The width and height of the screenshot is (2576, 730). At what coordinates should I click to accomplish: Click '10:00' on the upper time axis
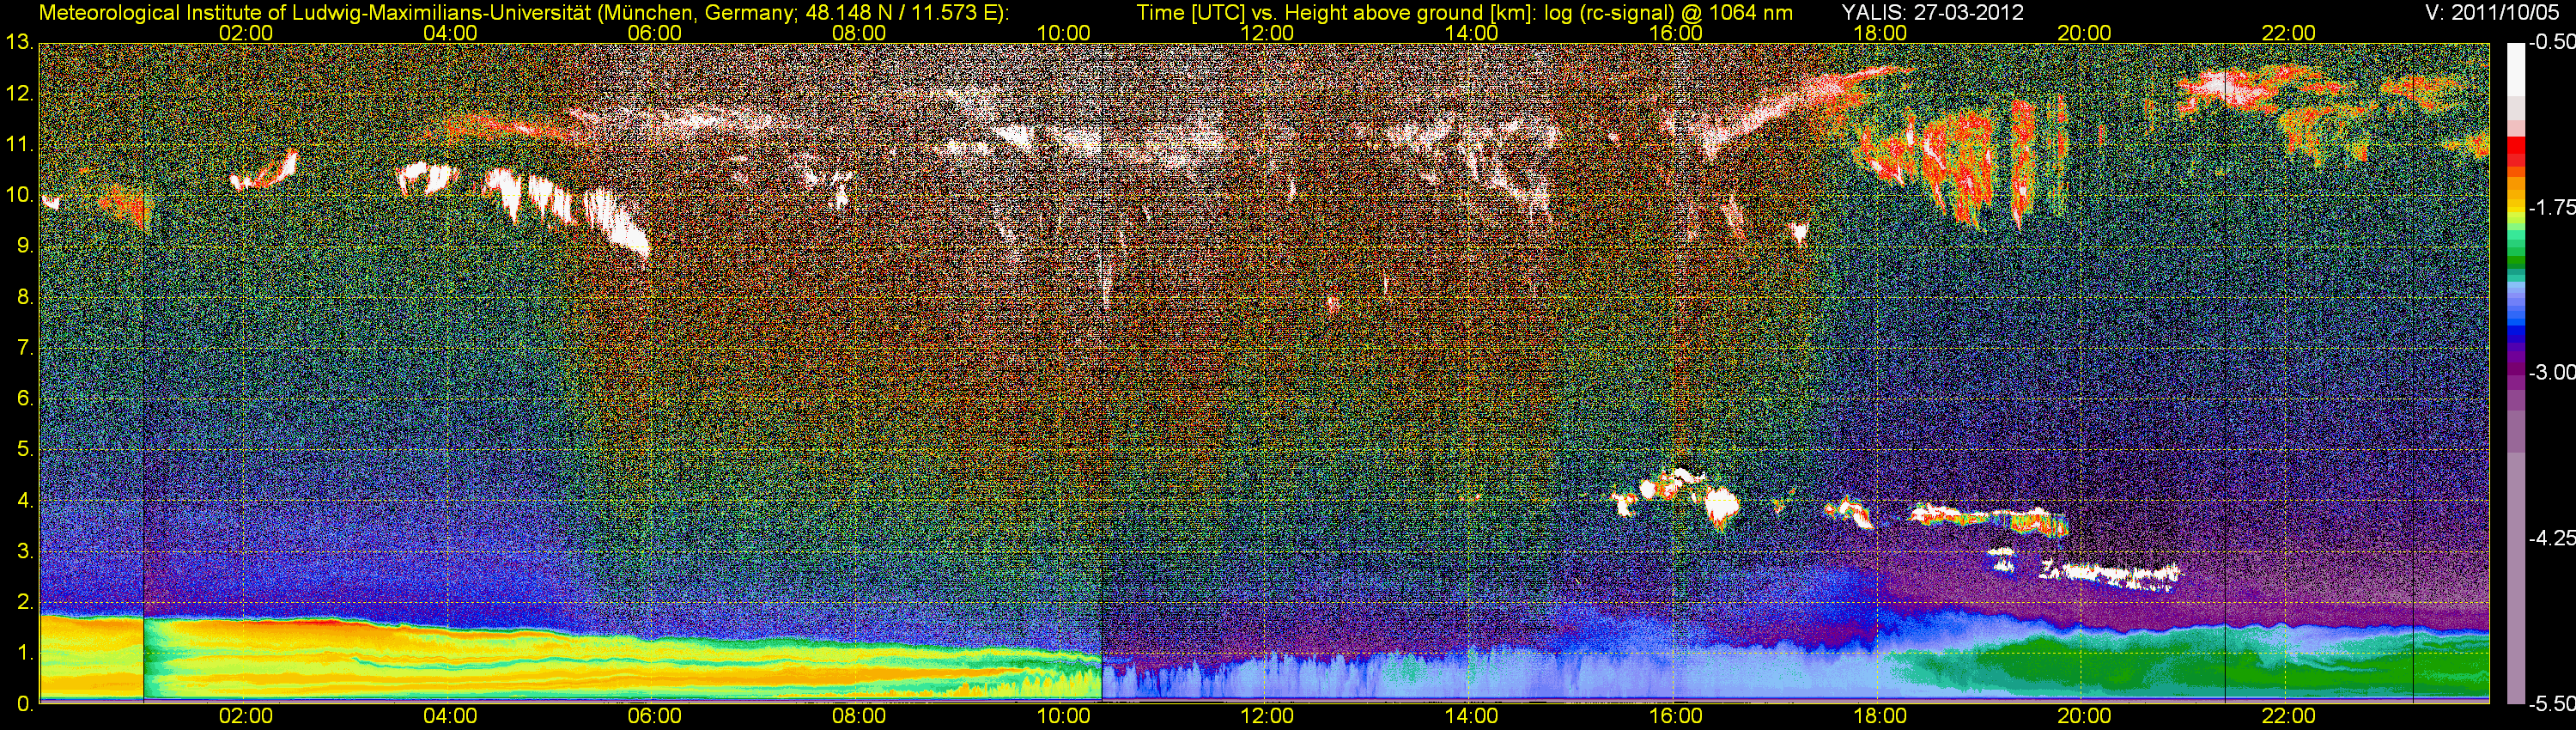pyautogui.click(x=1063, y=33)
